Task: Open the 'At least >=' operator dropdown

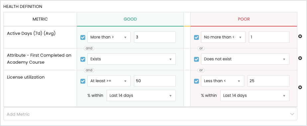Action: click(109, 81)
